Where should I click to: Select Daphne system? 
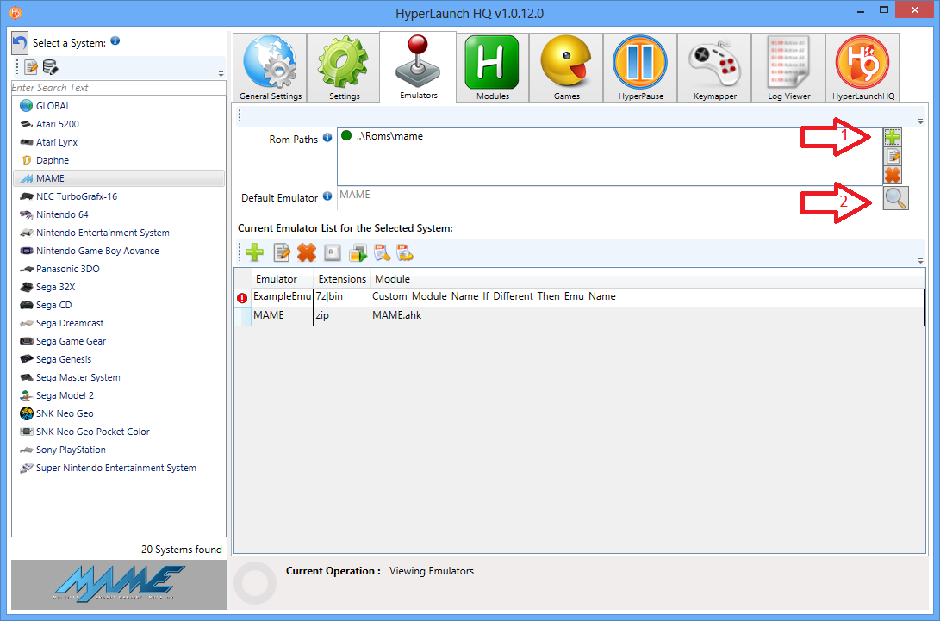(x=119, y=160)
